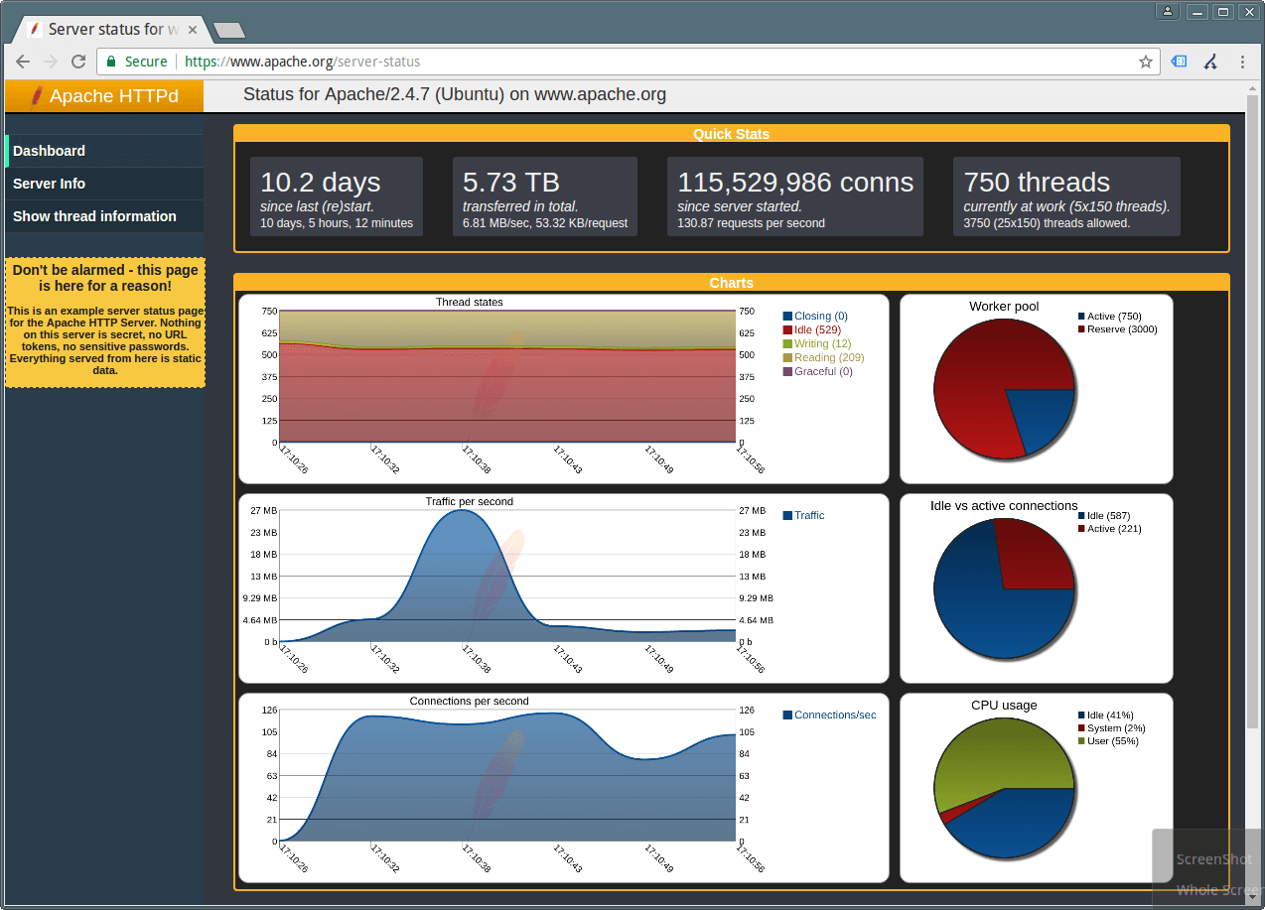Click Idle (587) in the connections legend
The width and height of the screenshot is (1265, 910).
[x=1104, y=516]
